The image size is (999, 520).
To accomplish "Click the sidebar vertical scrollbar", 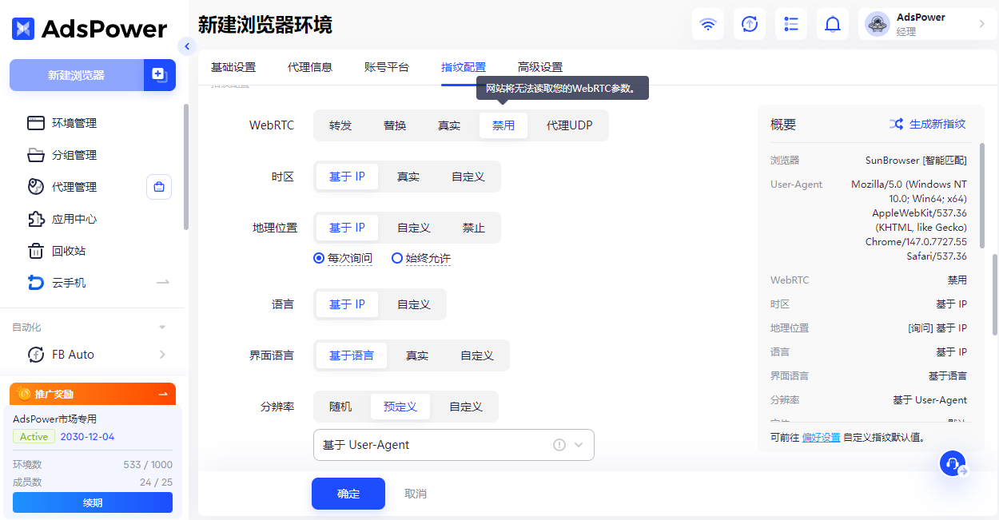I will [186, 166].
